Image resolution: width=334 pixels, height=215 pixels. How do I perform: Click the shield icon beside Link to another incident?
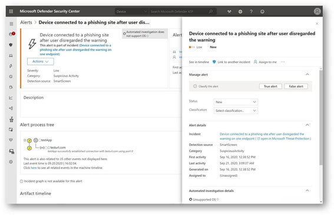pos(214,62)
